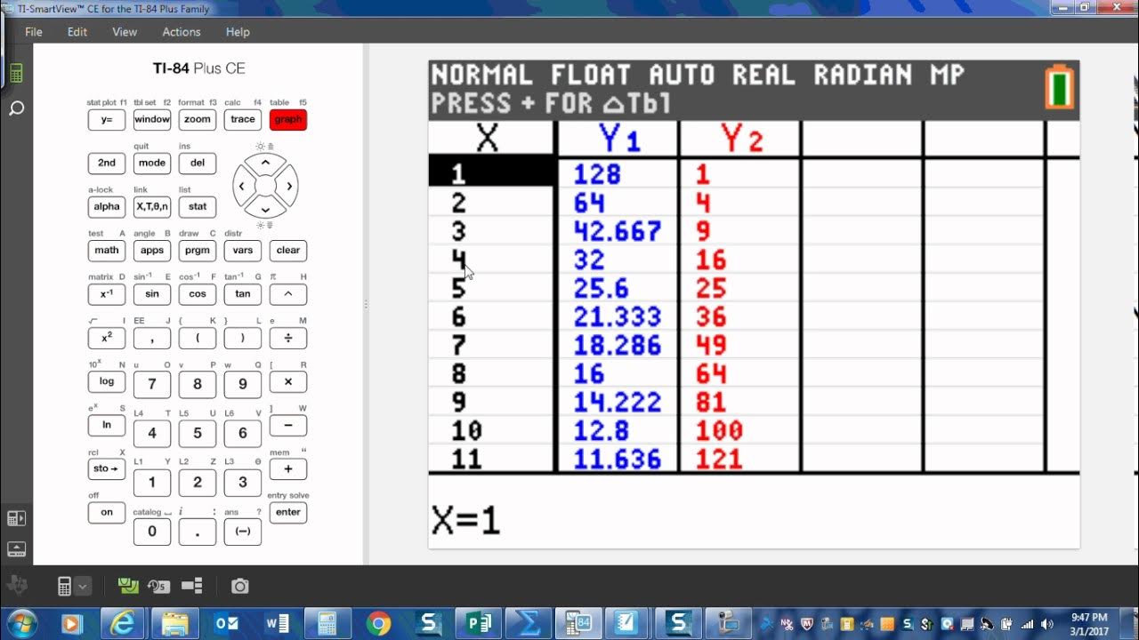Open the Help menu

pyautogui.click(x=238, y=31)
